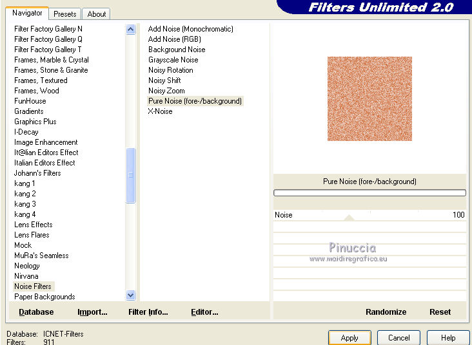
Task: Select the Image Enhancement category
Action: coord(46,142)
